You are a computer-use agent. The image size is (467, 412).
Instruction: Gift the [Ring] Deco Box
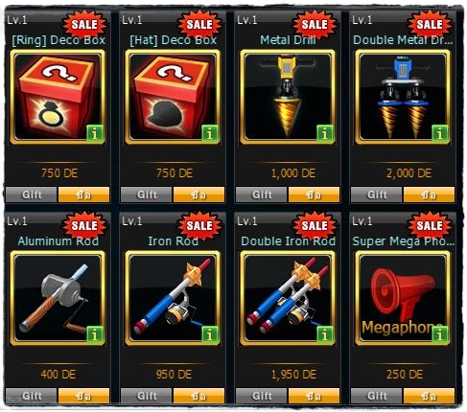[x=32, y=195]
